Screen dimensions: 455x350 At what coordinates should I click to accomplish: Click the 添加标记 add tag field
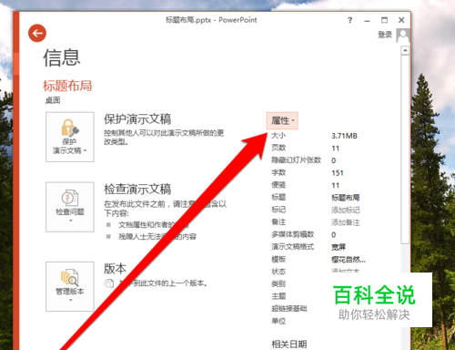(346, 210)
